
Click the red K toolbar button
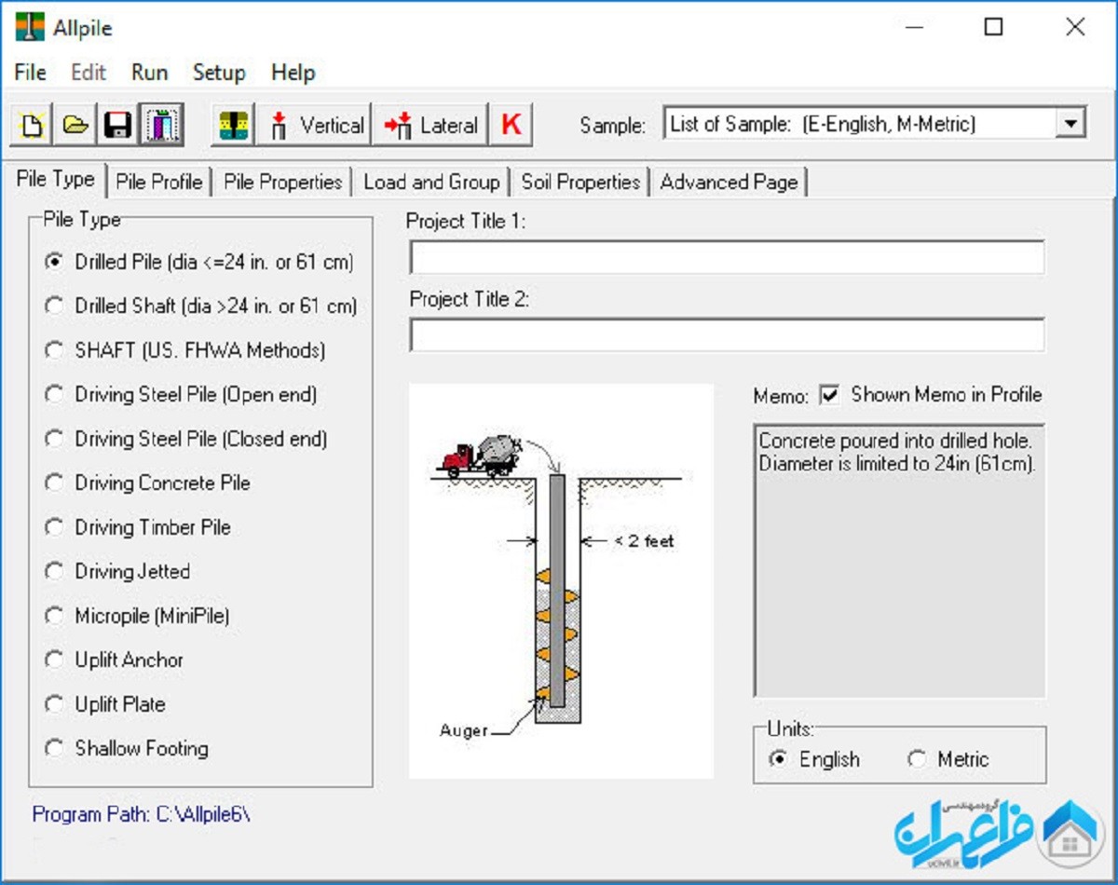pyautogui.click(x=511, y=125)
